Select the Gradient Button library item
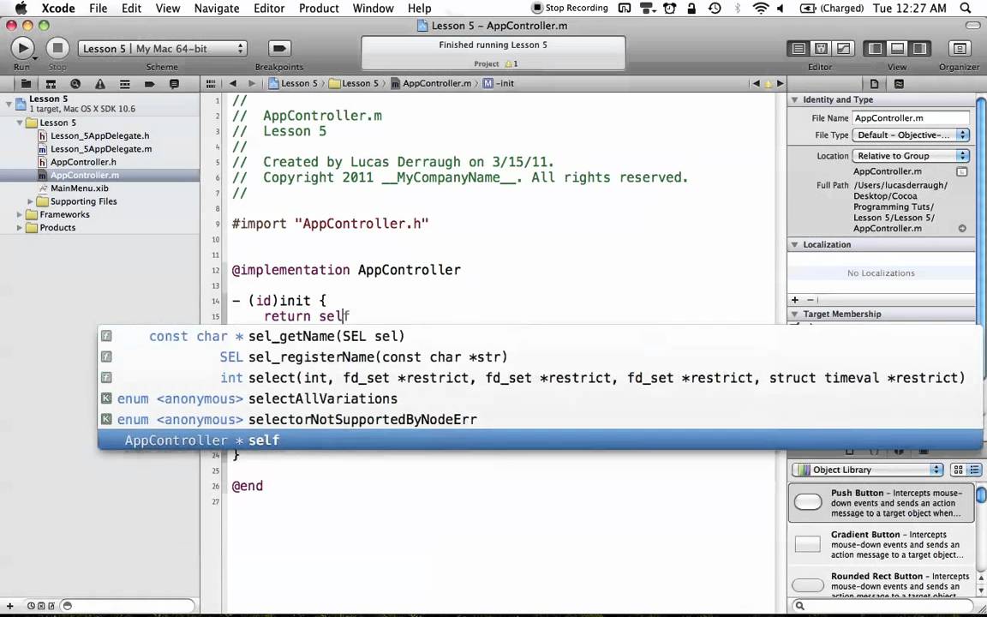 (882, 544)
